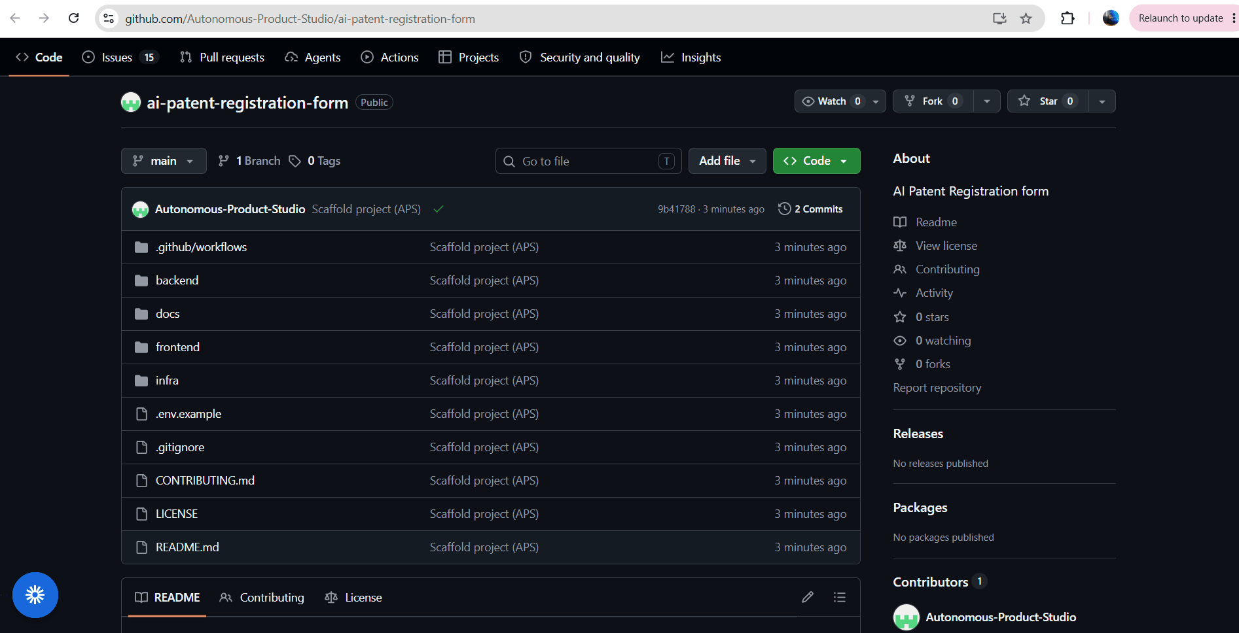Open README outline list icon

[x=840, y=597]
